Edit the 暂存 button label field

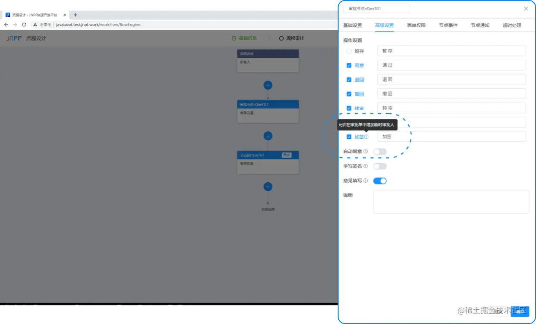451,51
